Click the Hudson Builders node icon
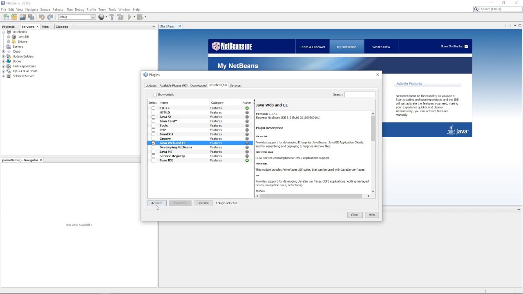 coord(9,56)
